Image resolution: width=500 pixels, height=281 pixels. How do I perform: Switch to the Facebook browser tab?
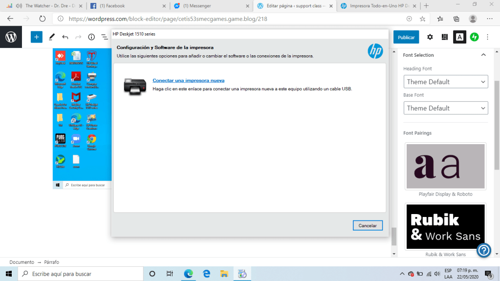coord(112,6)
